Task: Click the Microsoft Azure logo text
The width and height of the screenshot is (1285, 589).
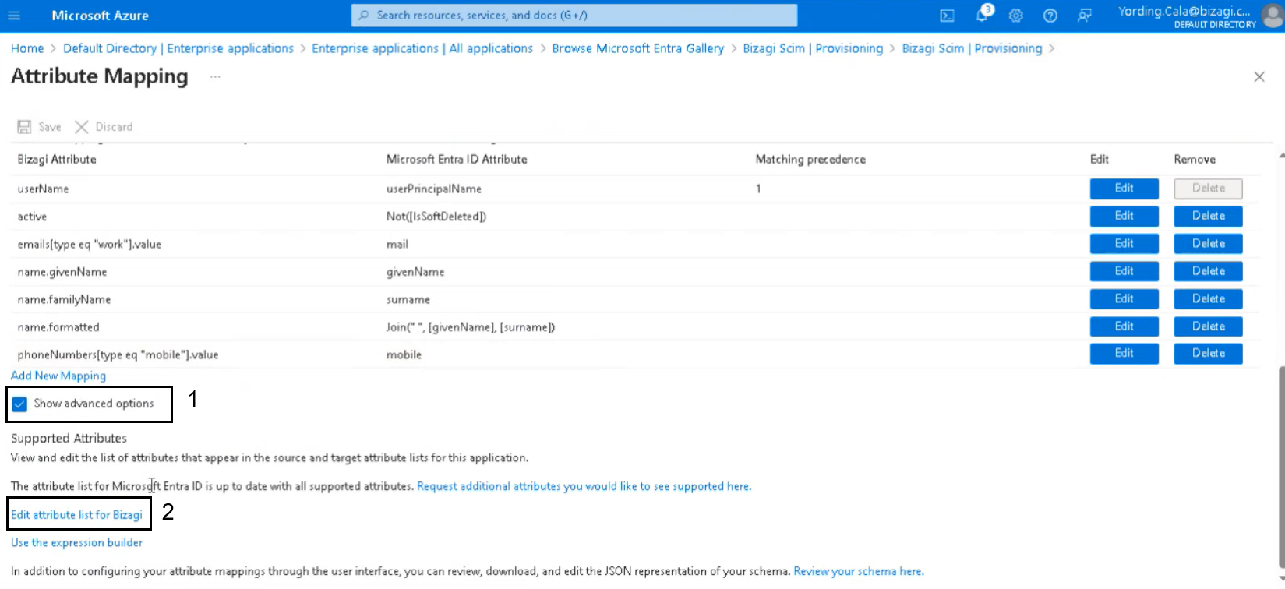Action: [x=100, y=16]
